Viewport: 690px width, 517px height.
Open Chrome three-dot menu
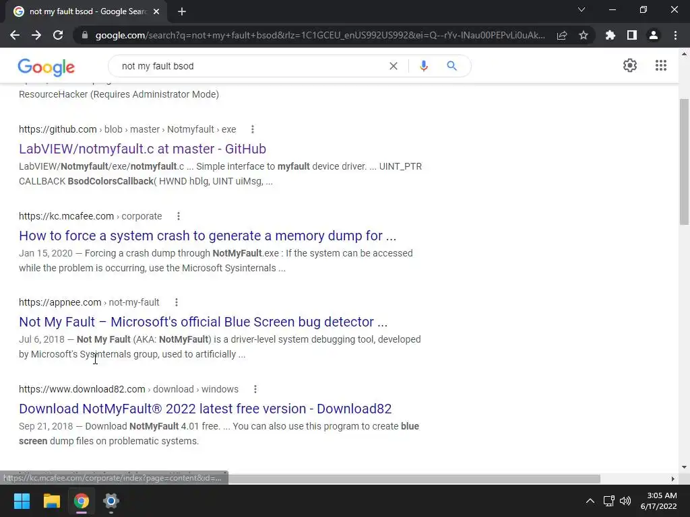675,35
